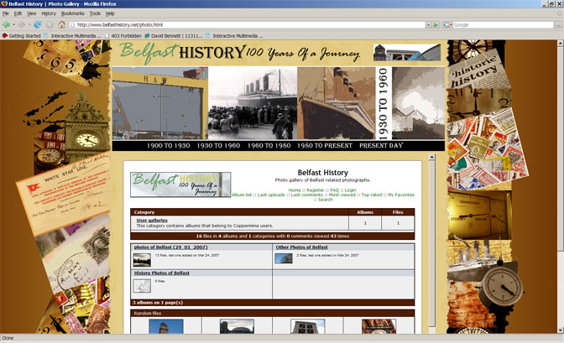Viewport: 564px width, 343px height.
Task: Open the Last uploads link
Action: click(x=271, y=195)
